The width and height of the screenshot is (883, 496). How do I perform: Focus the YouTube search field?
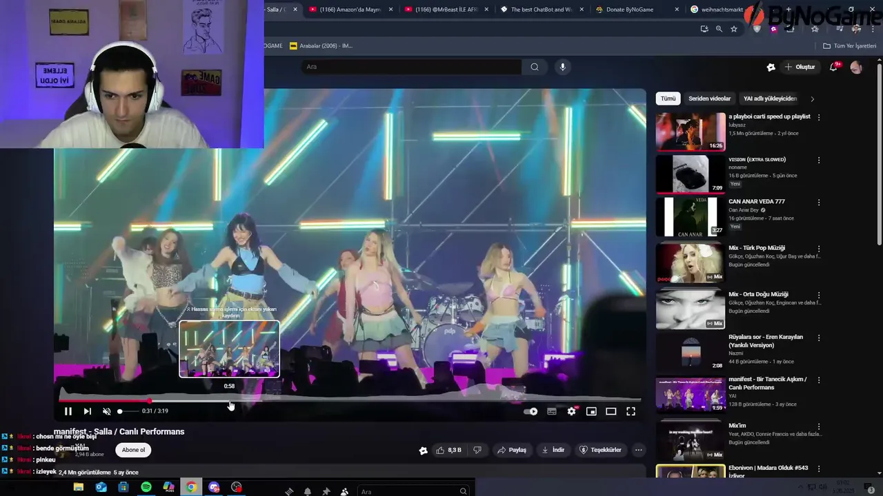[410, 67]
